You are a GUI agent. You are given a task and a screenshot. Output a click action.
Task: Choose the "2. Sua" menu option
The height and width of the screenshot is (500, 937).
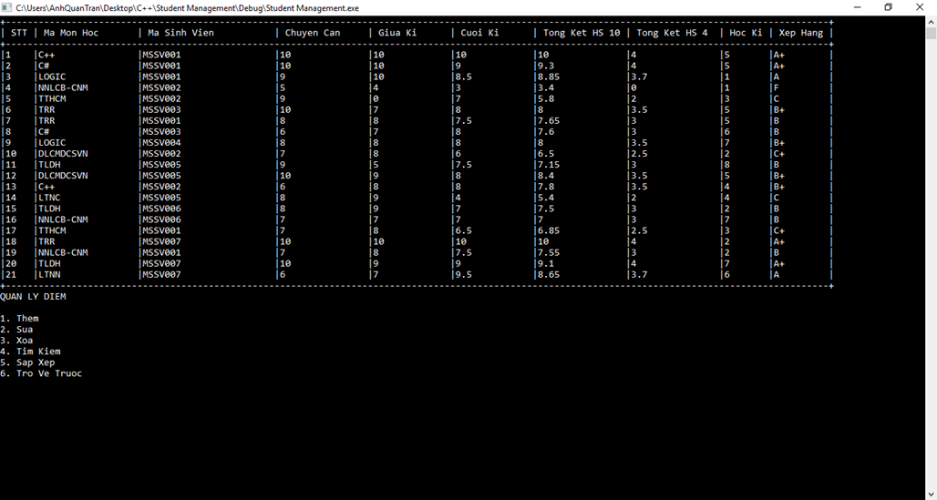(x=16, y=330)
